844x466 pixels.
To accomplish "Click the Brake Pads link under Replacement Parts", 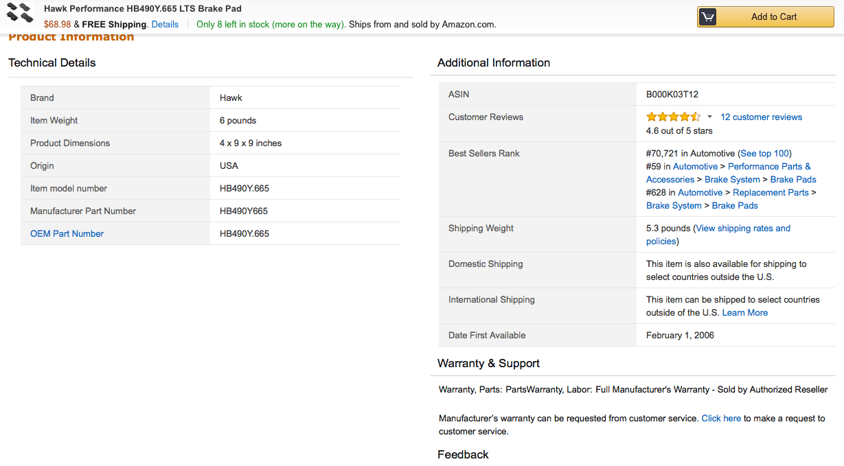I will (734, 205).
